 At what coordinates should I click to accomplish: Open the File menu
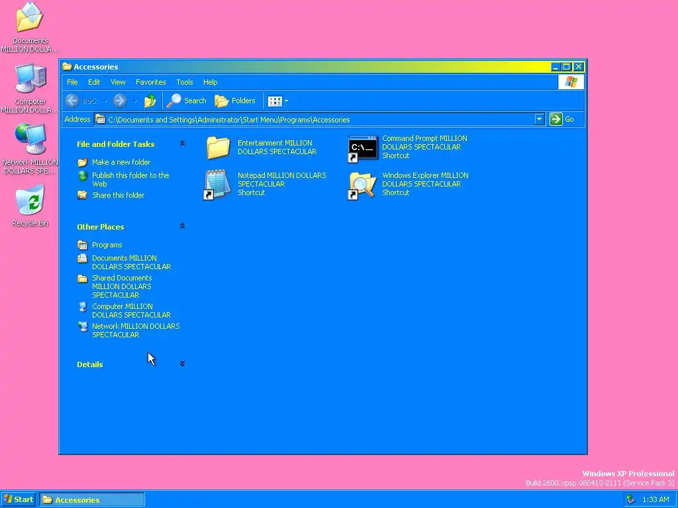click(x=72, y=82)
